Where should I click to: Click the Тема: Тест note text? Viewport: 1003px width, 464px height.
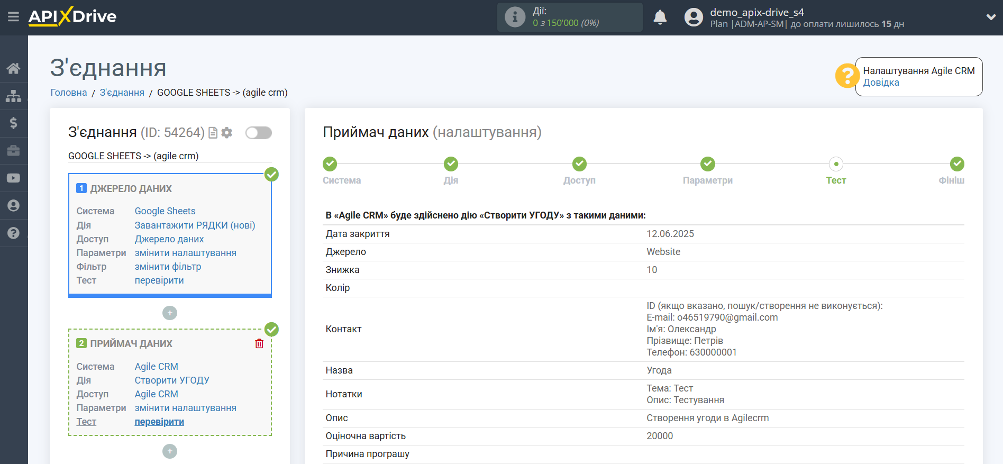(x=670, y=388)
